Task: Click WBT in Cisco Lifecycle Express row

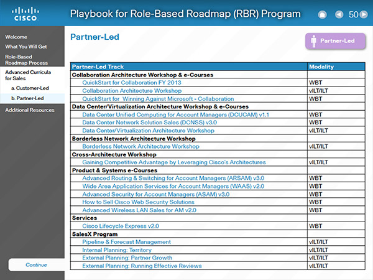Action: click(315, 226)
